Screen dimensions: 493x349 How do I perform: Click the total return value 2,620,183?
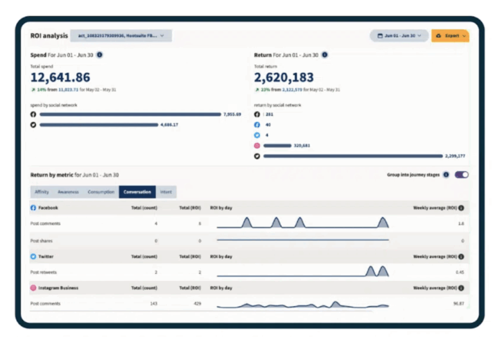(x=284, y=77)
